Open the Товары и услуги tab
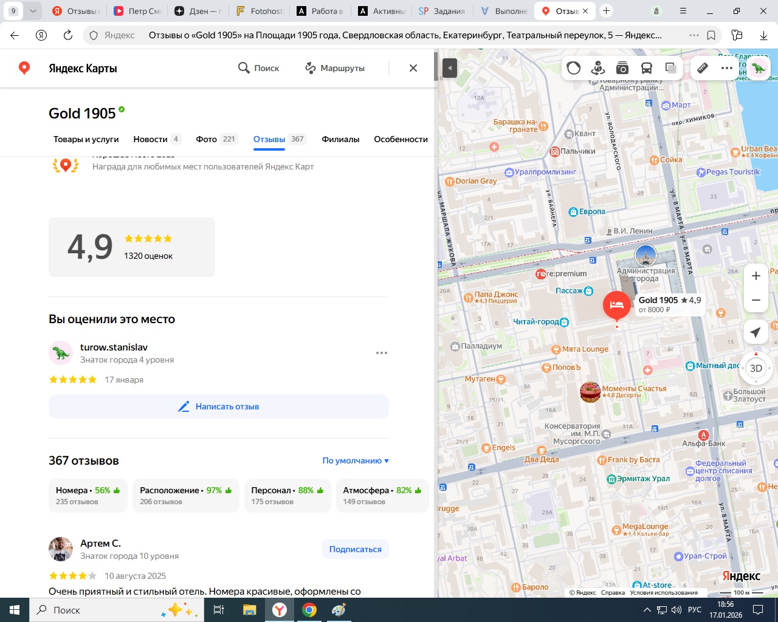This screenshot has width=778, height=622. pos(86,139)
